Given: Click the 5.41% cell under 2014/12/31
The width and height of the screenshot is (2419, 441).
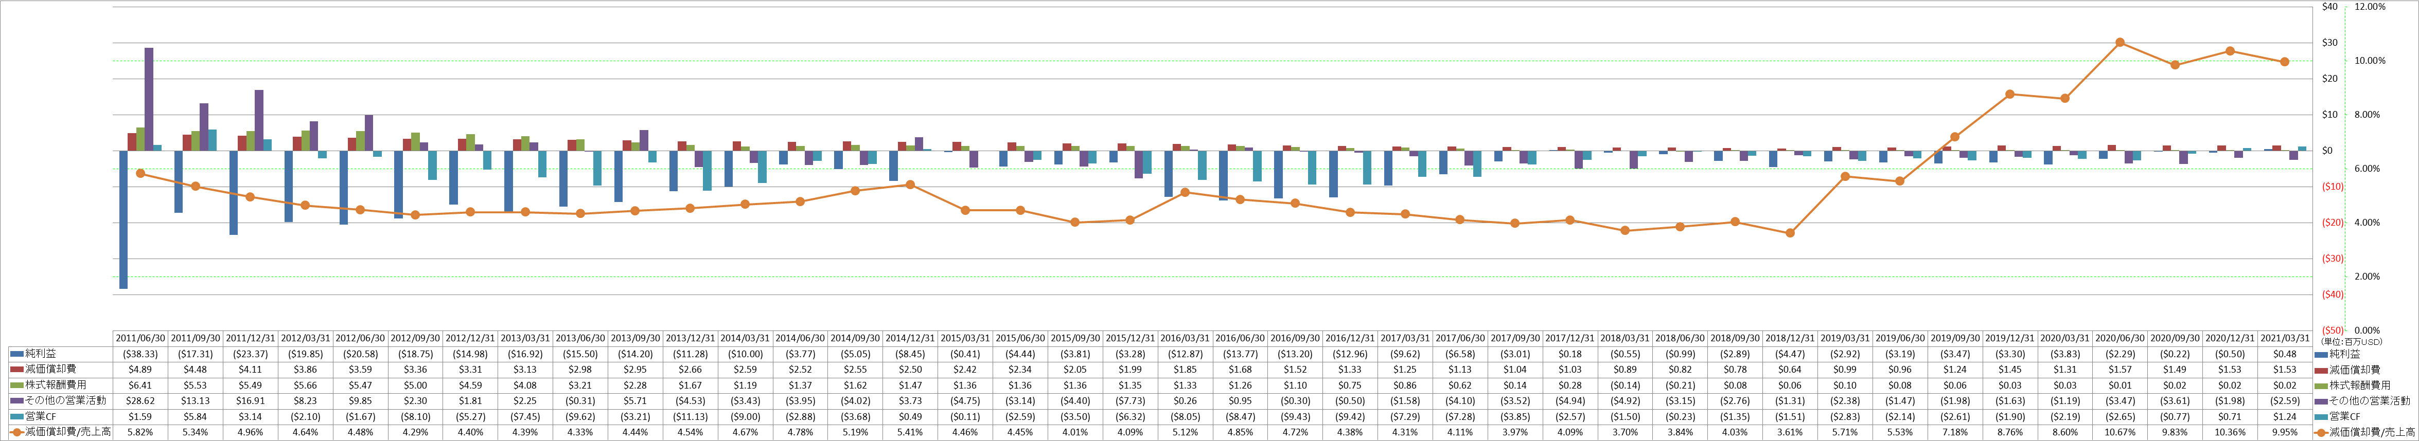Looking at the screenshot, I should pos(910,433).
